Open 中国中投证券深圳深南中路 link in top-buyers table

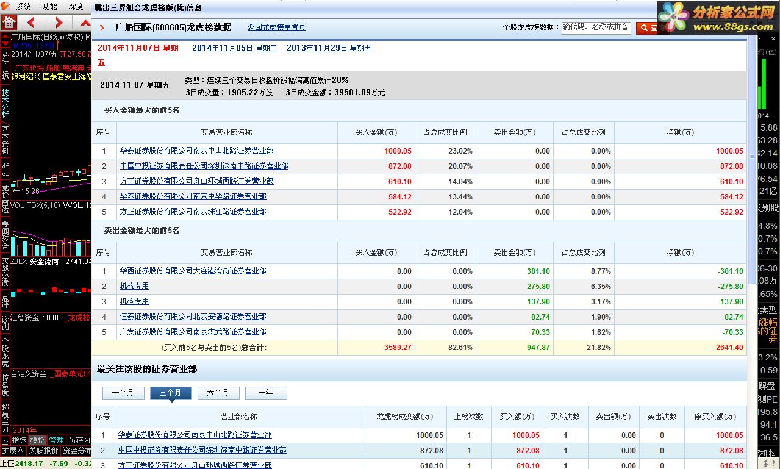pyautogui.click(x=204, y=166)
